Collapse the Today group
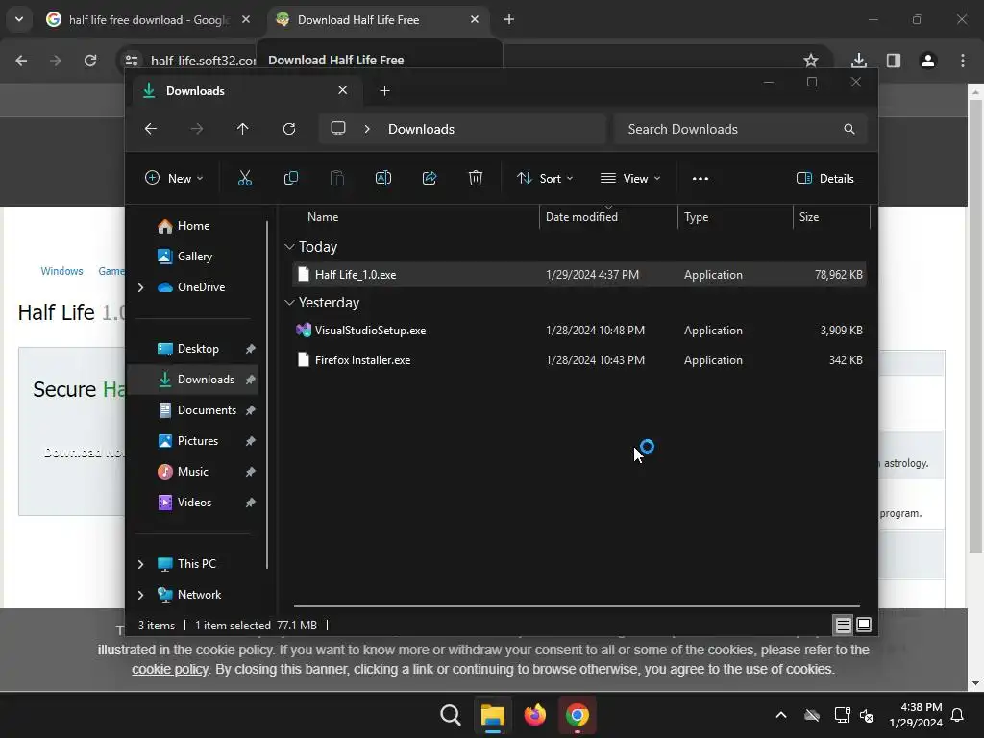Screen dimensions: 984x738 [x=289, y=247]
